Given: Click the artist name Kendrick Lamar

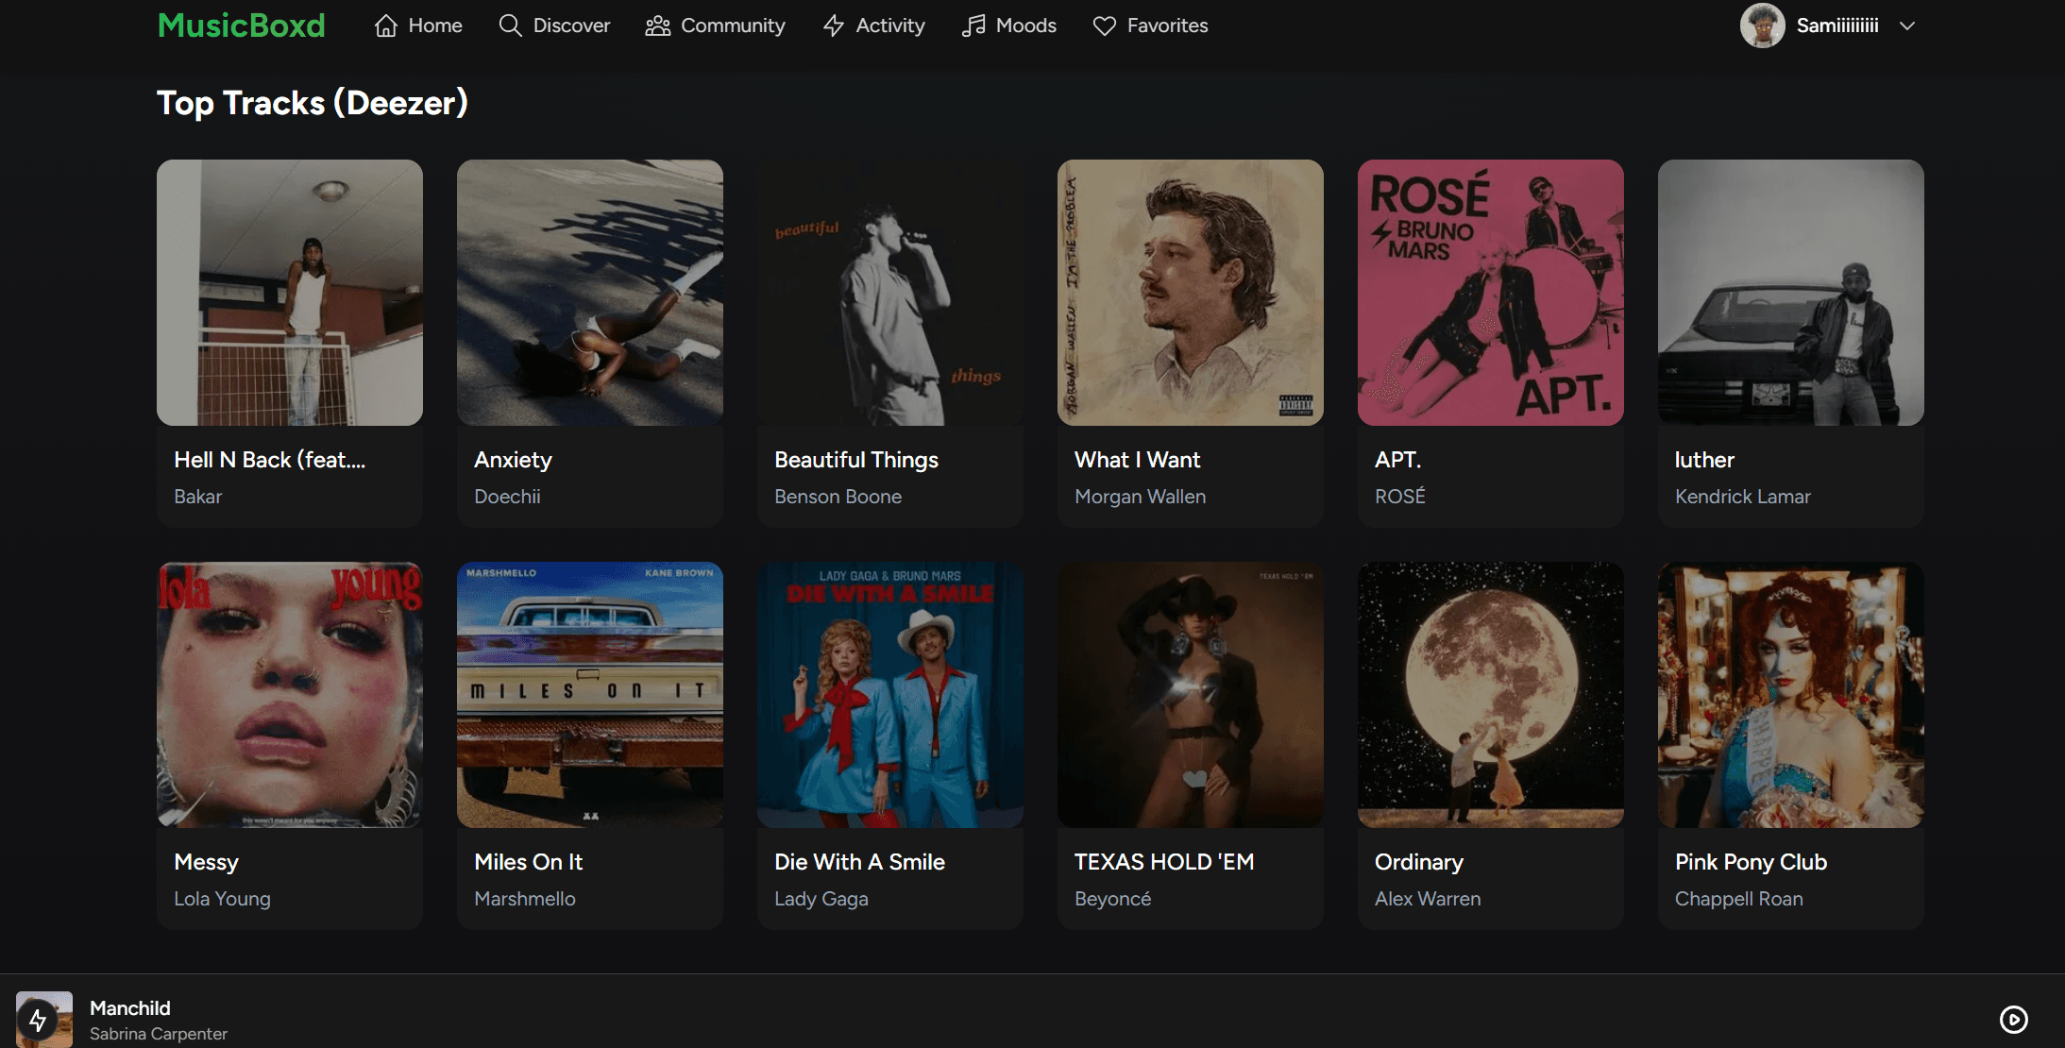Looking at the screenshot, I should coord(1742,497).
